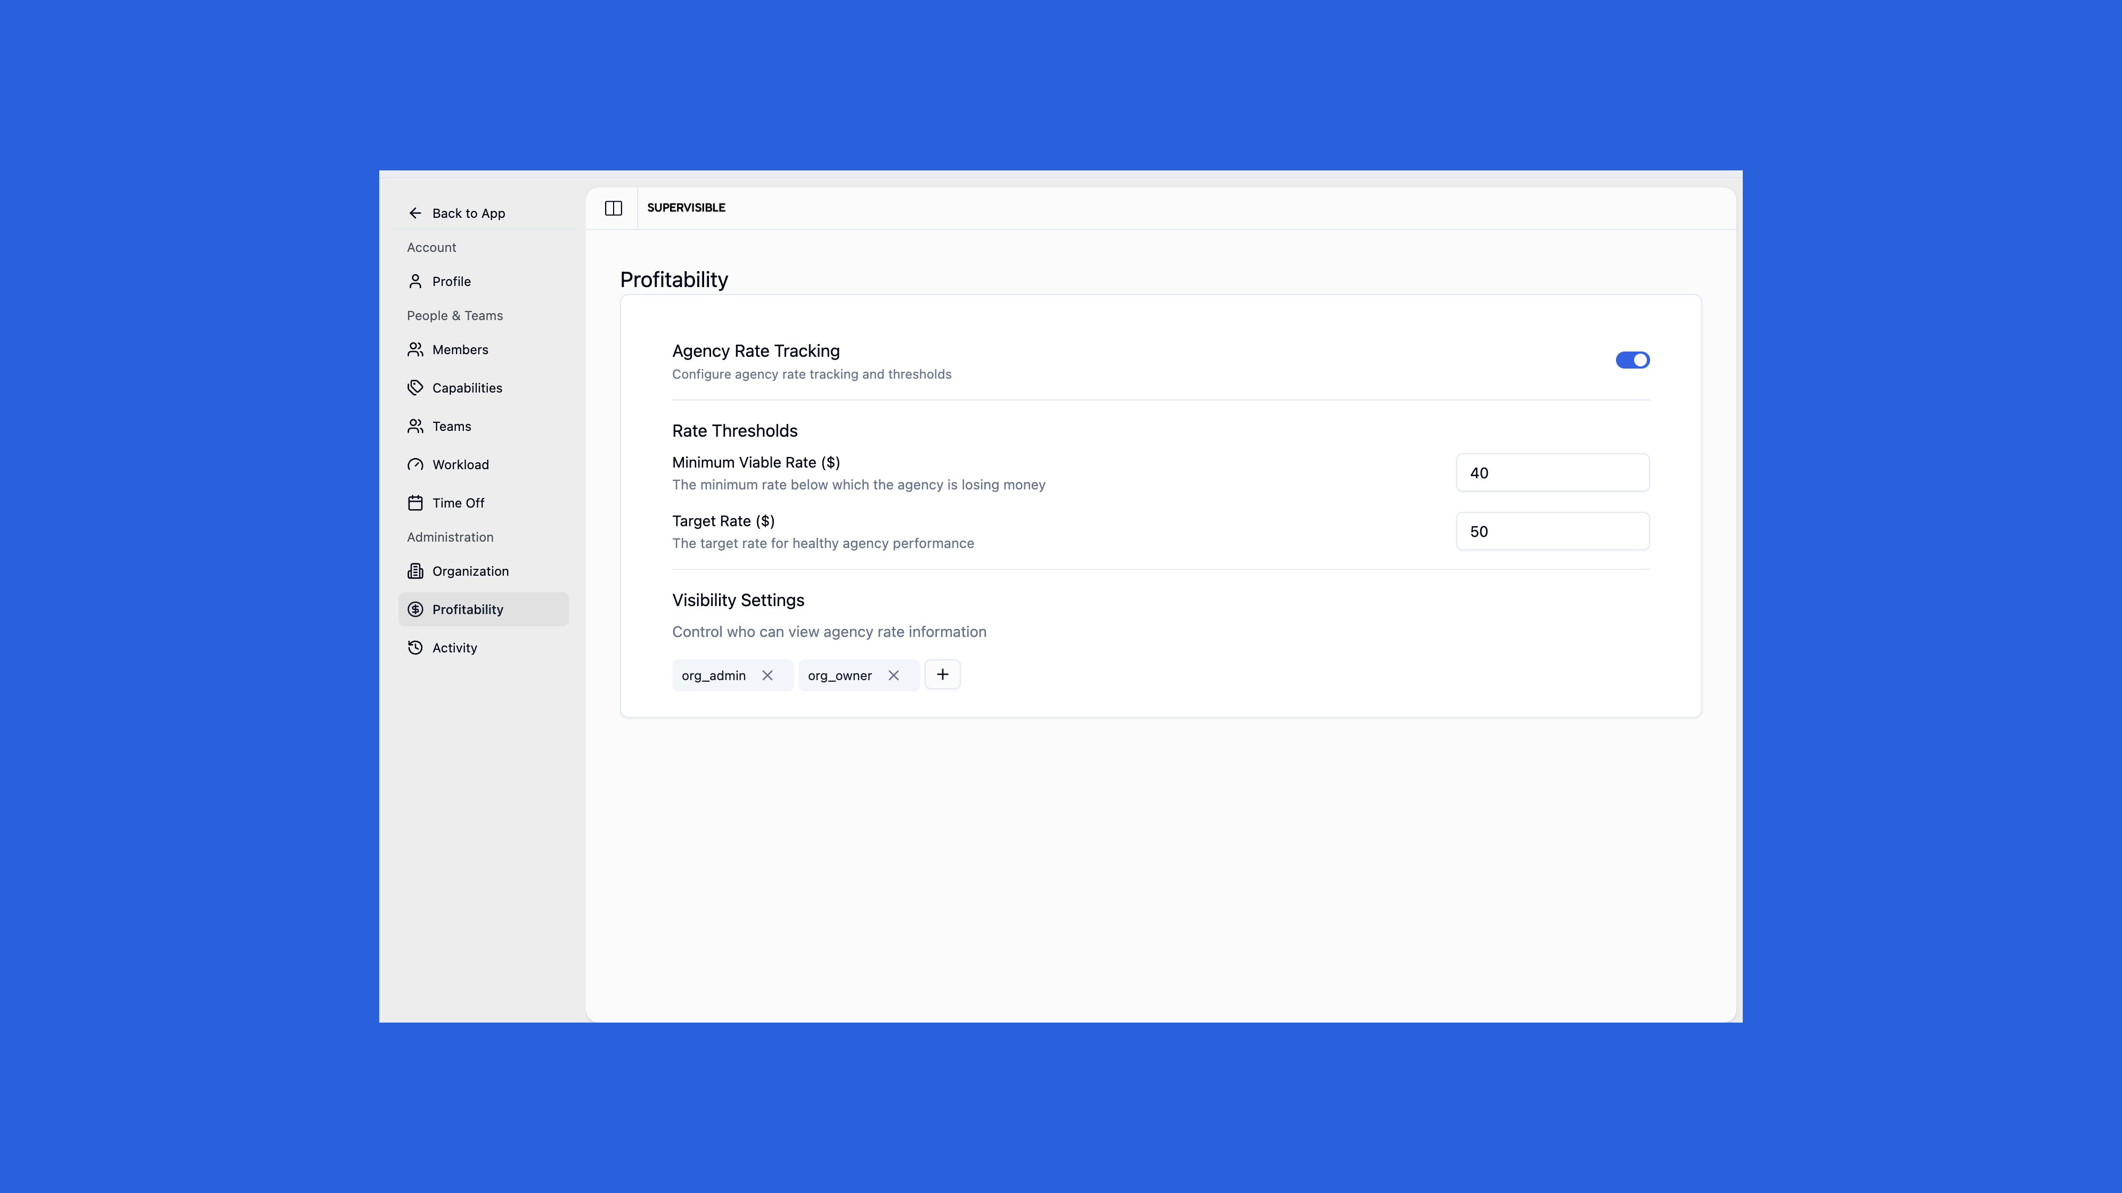Image resolution: width=2122 pixels, height=1193 pixels.
Task: Click the Time Off calendar icon
Action: [415, 503]
